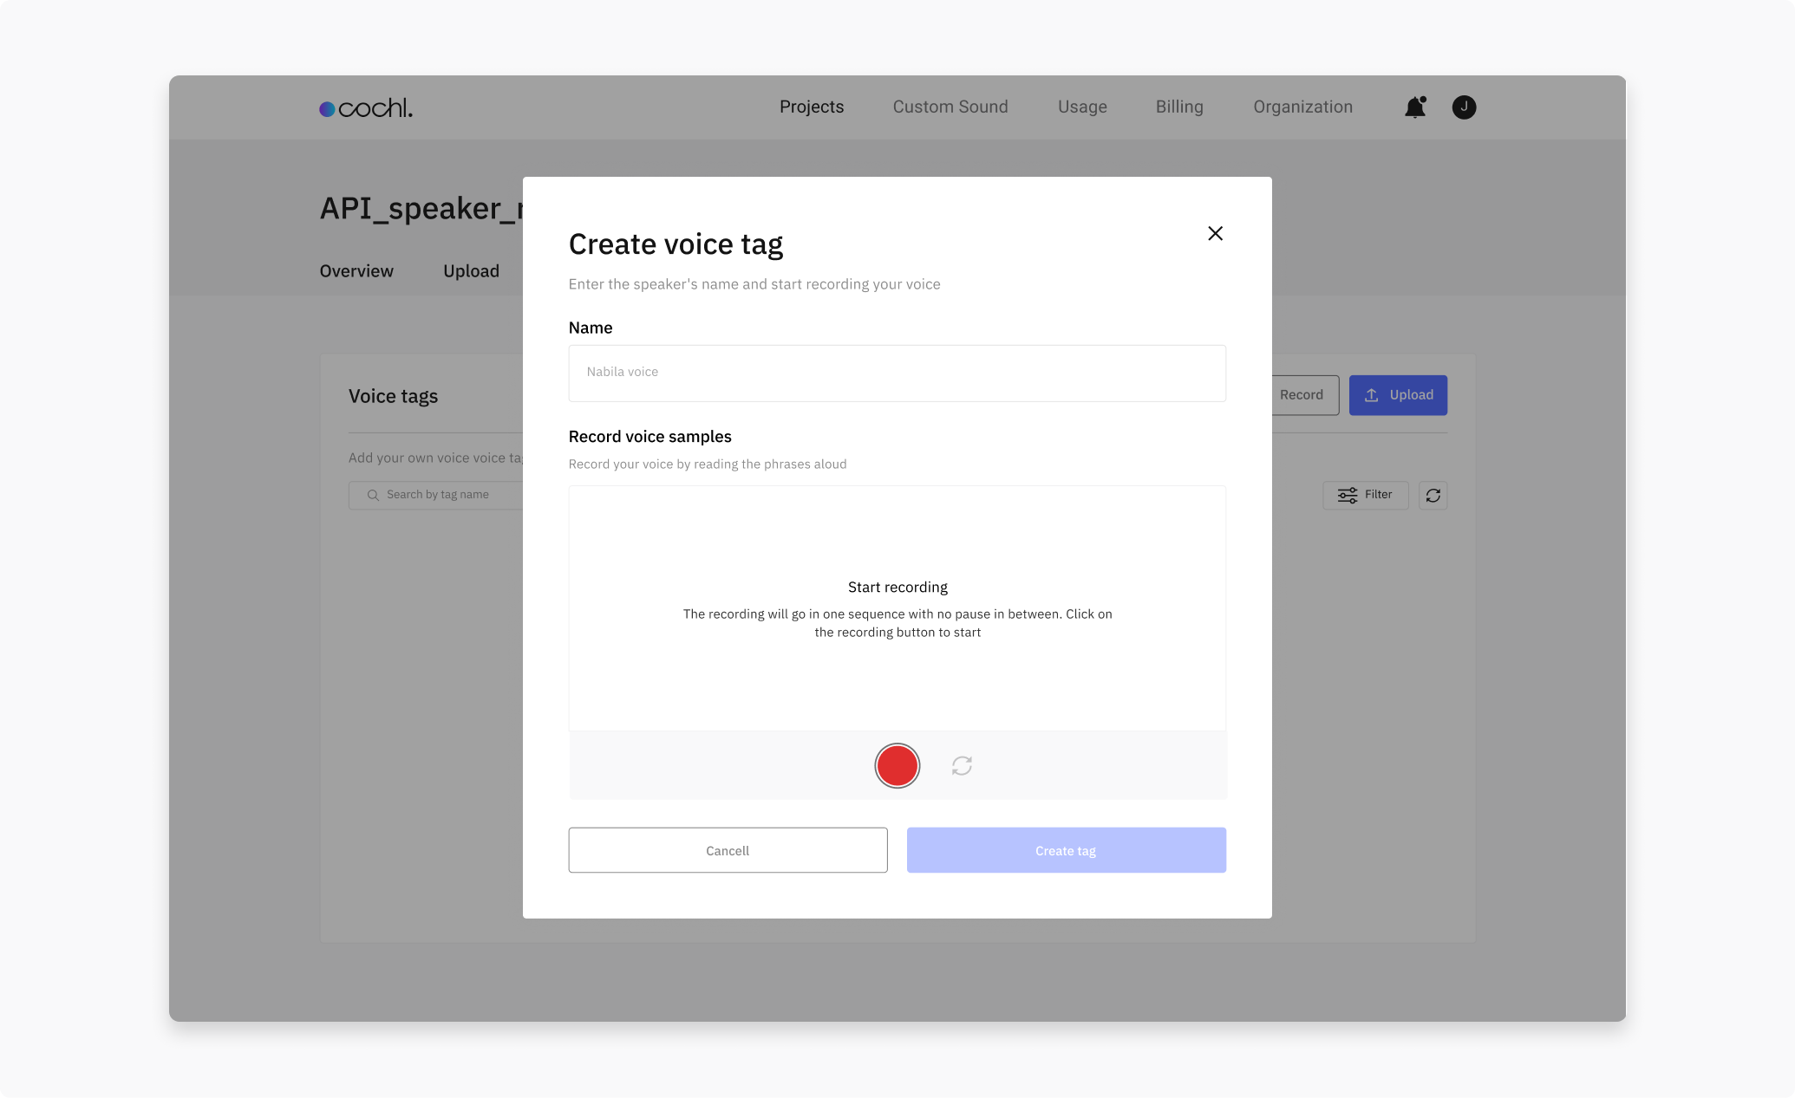Screen dimensions: 1795x1098
Task: Switch to the Upload tab
Action: click(471, 271)
